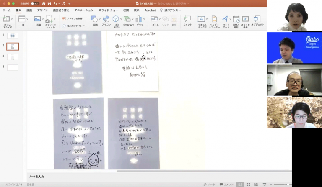Insert a 3D model icon

(x=116, y=19)
